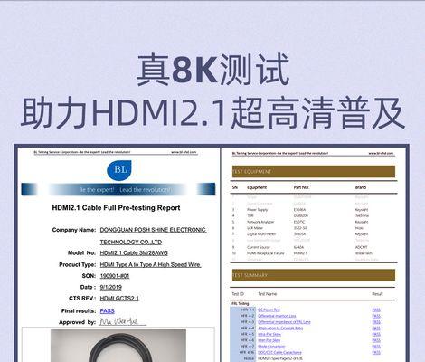Viewport: 425px width, 362px height.
Task: Click the 'Model No:' label
Action: [81, 252]
